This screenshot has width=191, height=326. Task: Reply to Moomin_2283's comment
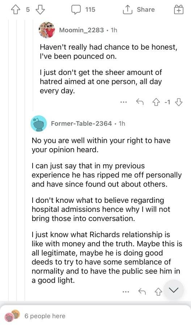[x=140, y=102]
